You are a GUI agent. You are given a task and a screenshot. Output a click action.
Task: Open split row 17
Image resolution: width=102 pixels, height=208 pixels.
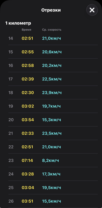click(x=53, y=79)
